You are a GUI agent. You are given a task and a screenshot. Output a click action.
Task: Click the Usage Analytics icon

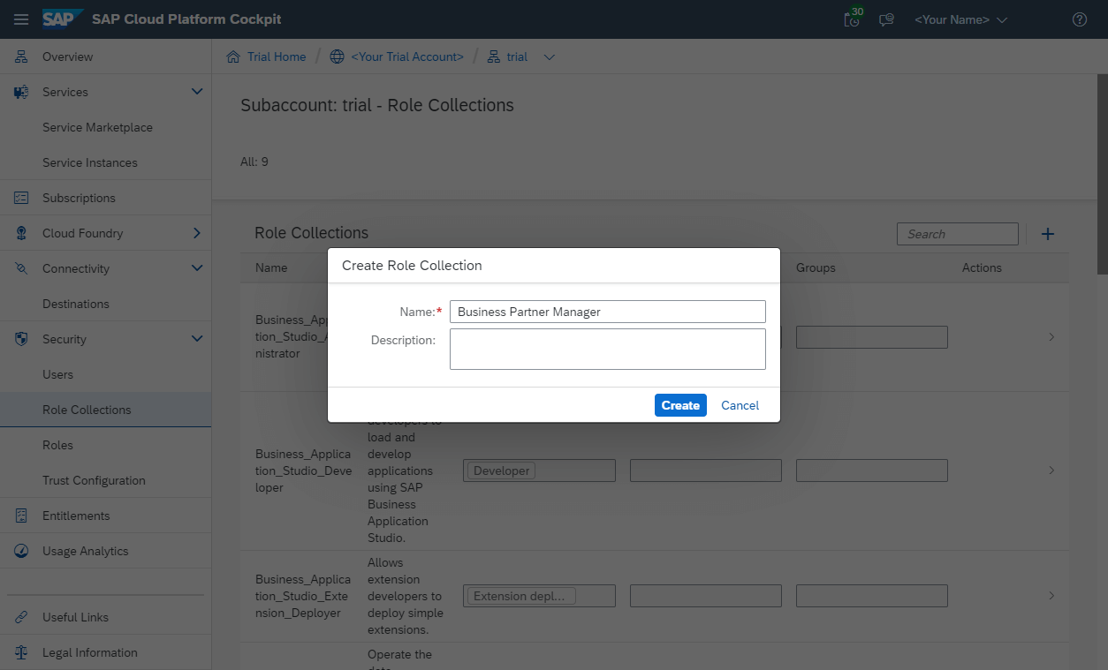click(21, 551)
